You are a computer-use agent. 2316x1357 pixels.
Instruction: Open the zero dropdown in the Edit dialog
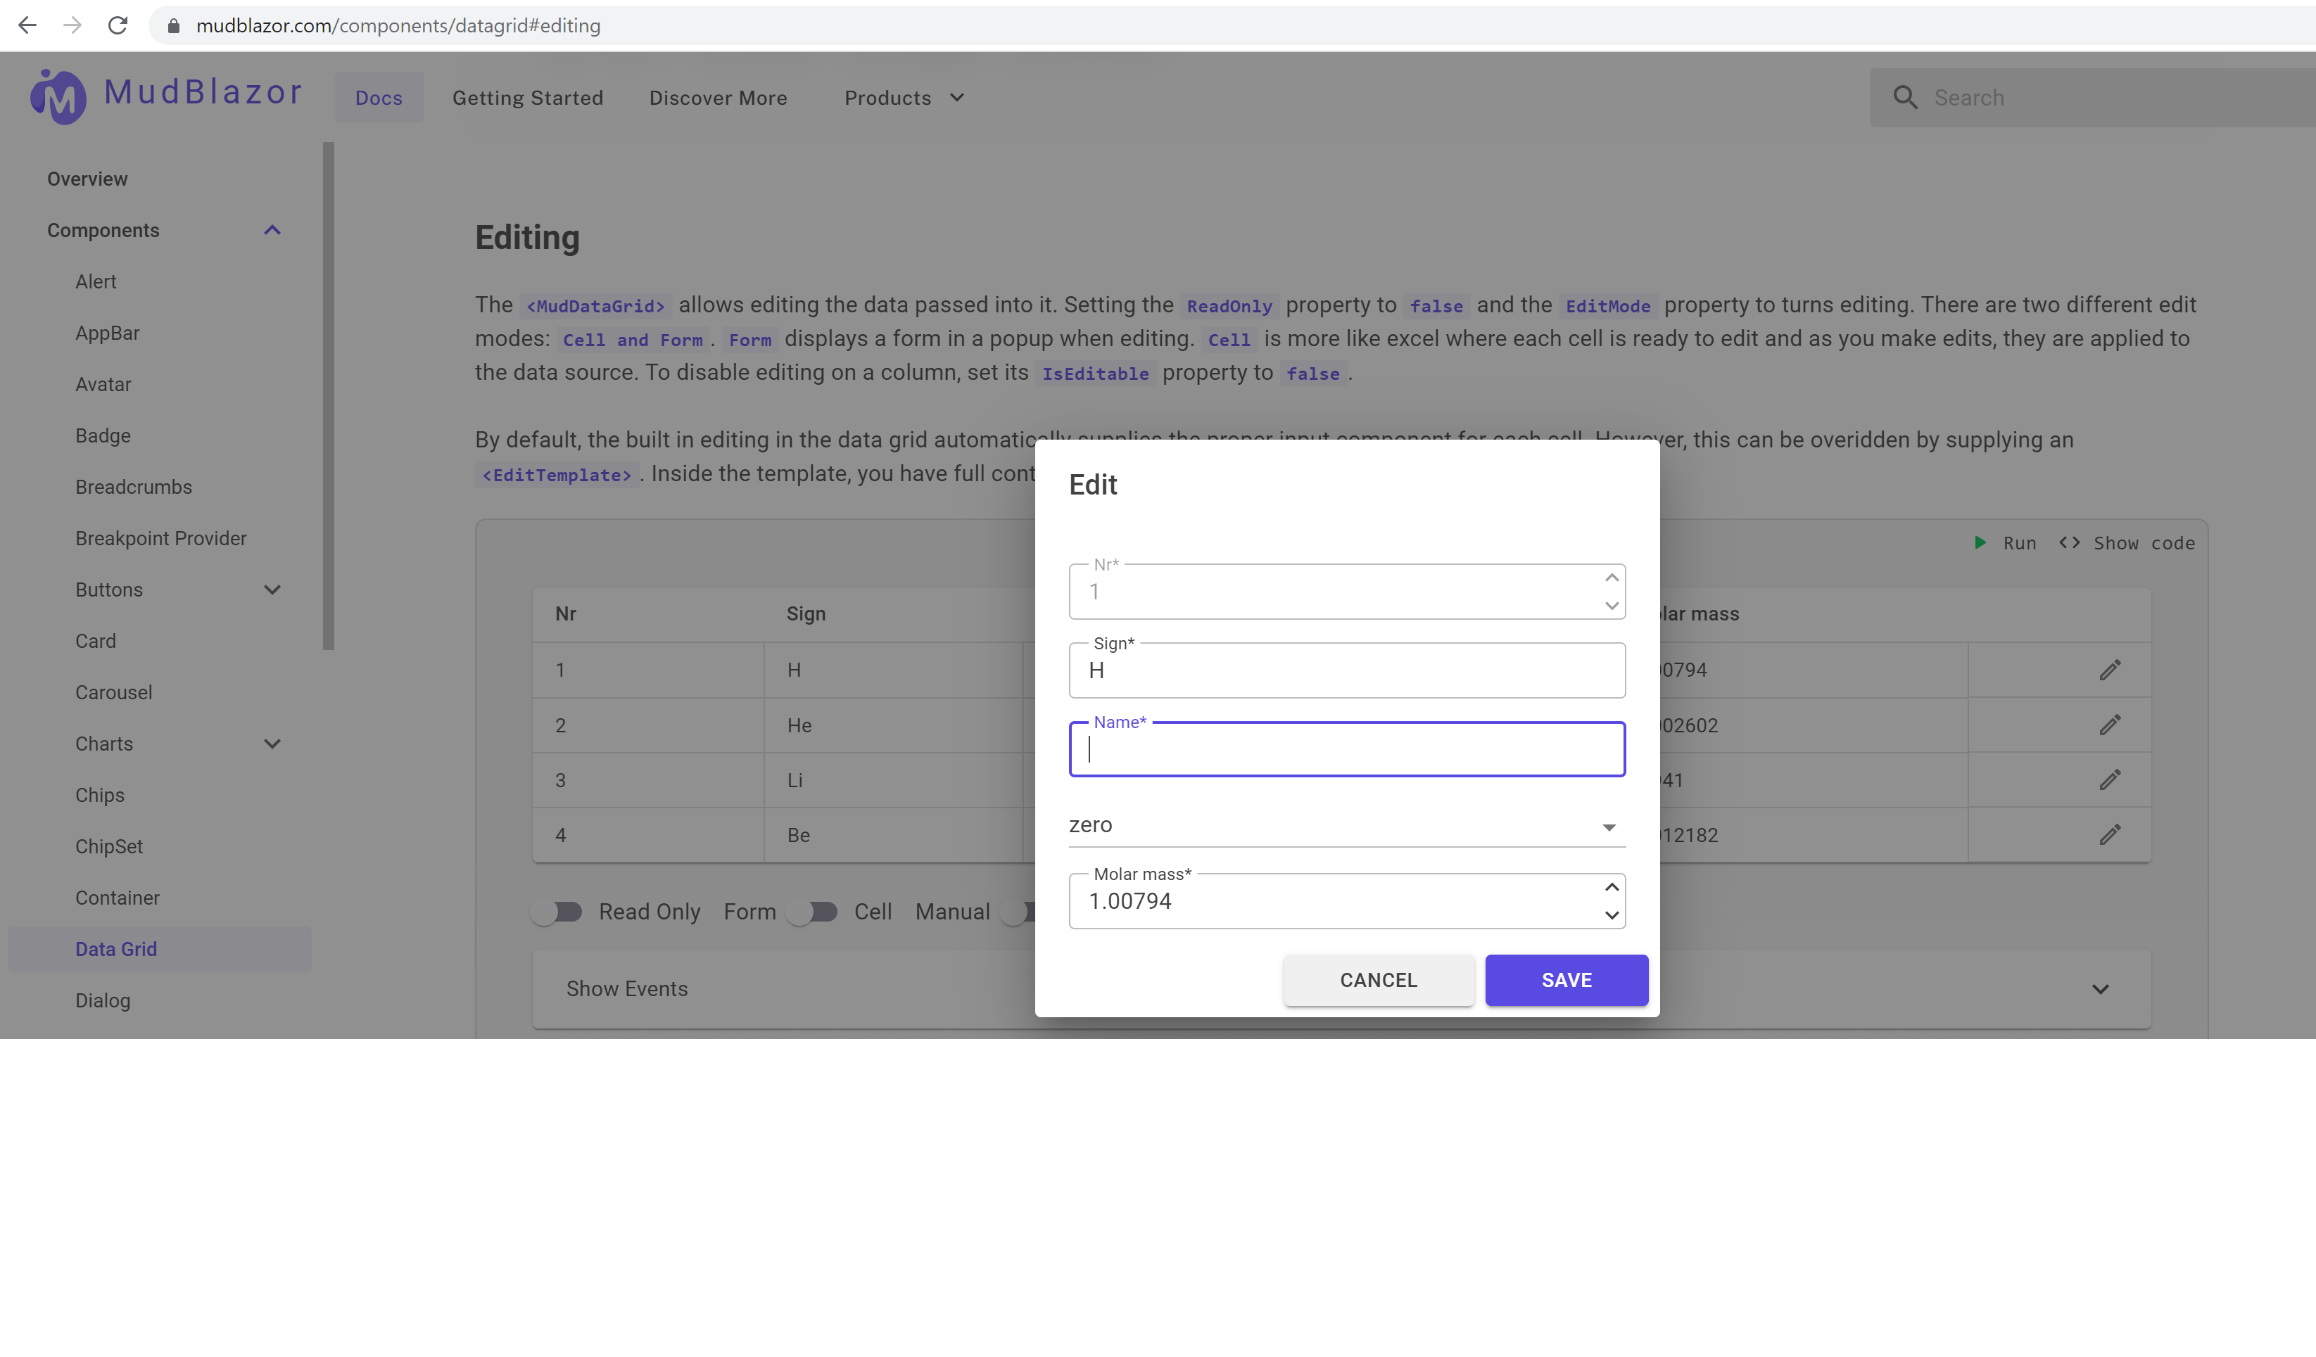(1608, 825)
